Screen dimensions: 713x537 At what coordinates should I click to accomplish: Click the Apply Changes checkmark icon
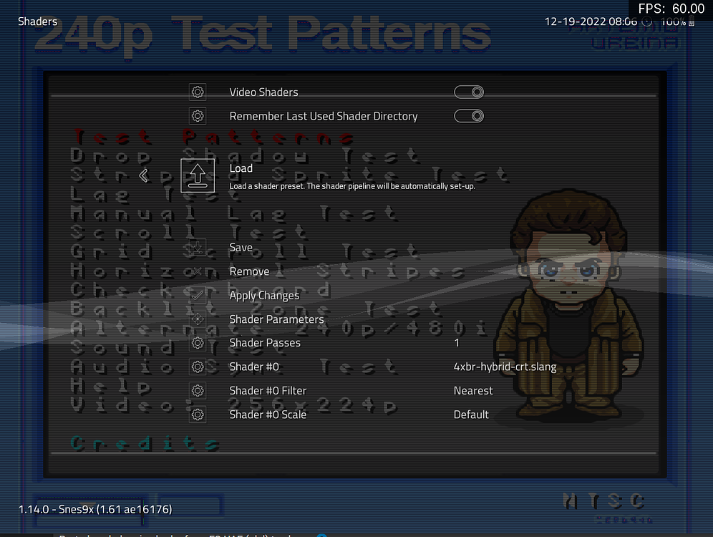198,295
